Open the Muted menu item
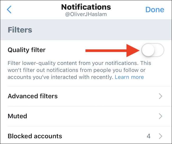This screenshot has width=172, height=144. (17, 116)
